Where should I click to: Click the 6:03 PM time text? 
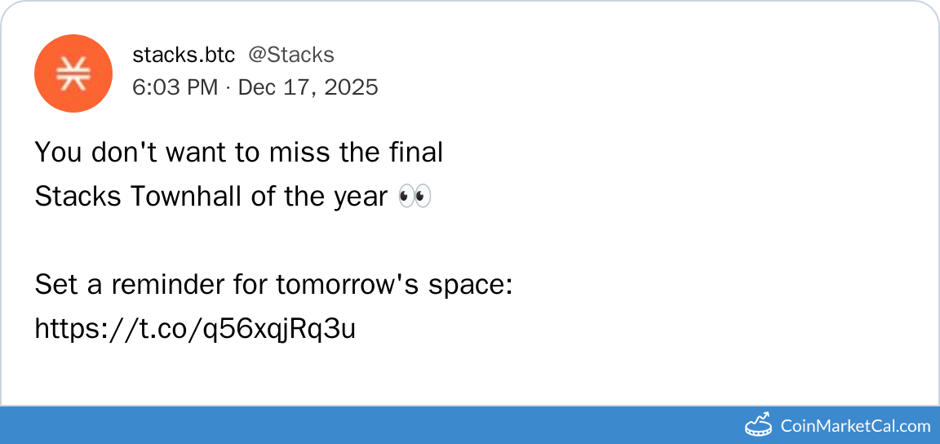(175, 87)
